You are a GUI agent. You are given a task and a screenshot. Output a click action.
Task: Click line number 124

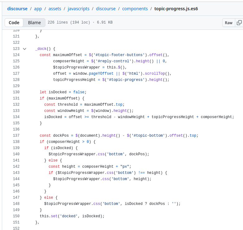(x=16, y=55)
